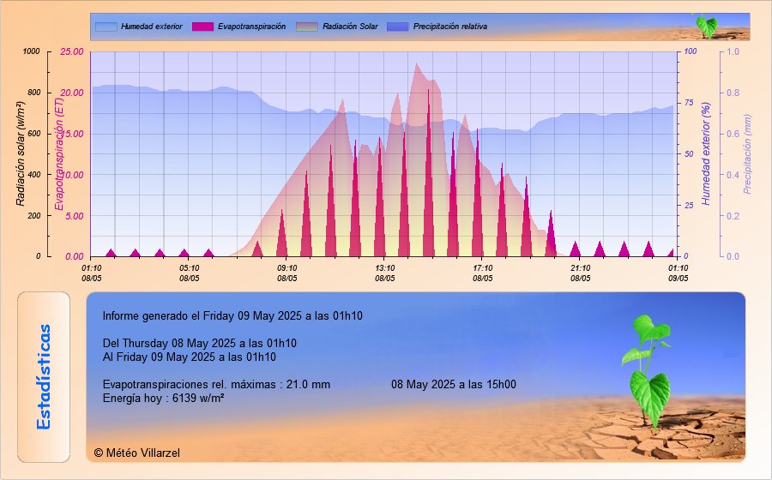Click 'Evapotranspiraciones rel. máximas : 21.0 mm'
Screen dimensions: 772x480
[x=217, y=385]
